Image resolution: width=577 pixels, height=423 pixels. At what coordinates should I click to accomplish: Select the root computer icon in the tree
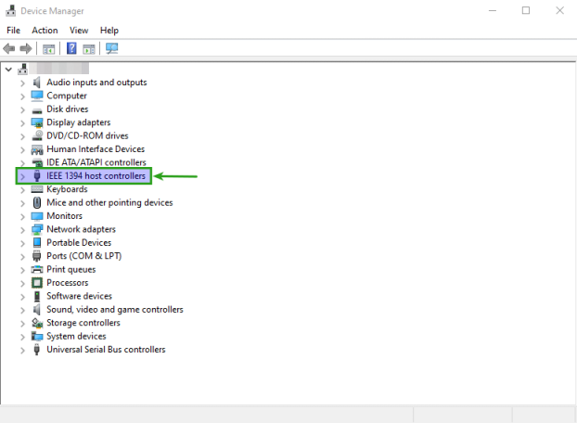[x=23, y=69]
